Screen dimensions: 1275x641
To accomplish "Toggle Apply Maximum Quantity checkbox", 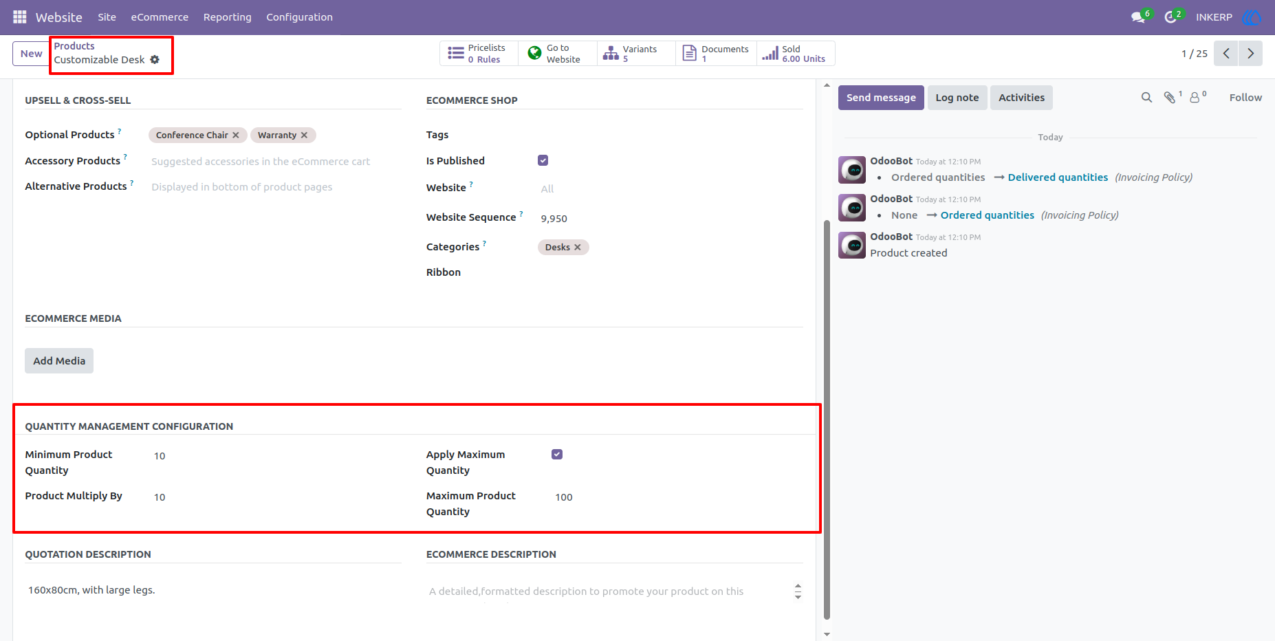I will click(x=557, y=454).
